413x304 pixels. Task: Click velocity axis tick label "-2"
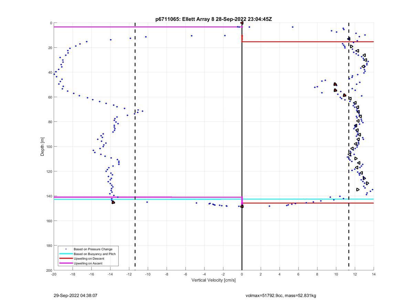pyautogui.click(x=223, y=274)
